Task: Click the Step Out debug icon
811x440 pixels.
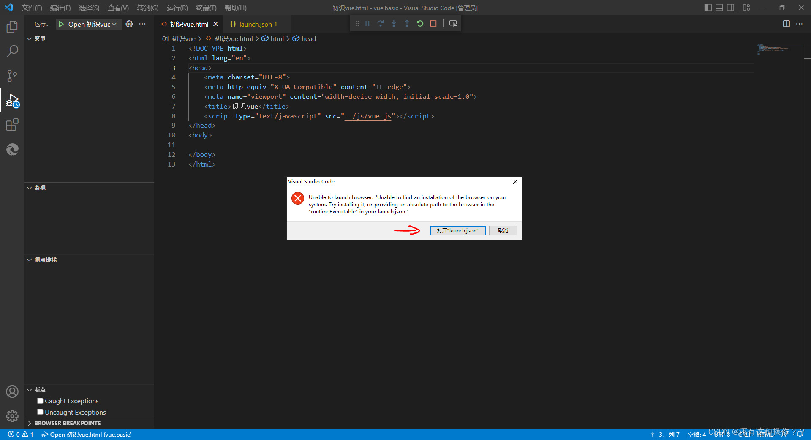Action: [407, 24]
